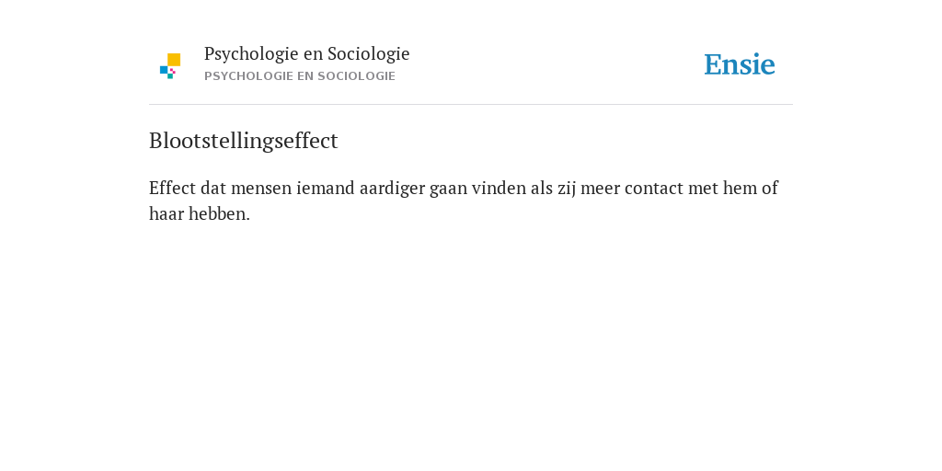The width and height of the screenshot is (942, 471).
Task: Click the colorful squares logo icon
Action: [x=170, y=66]
